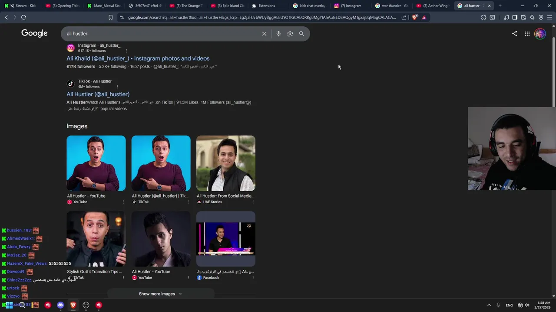Open the tab search toolbar icon

(x=492, y=17)
